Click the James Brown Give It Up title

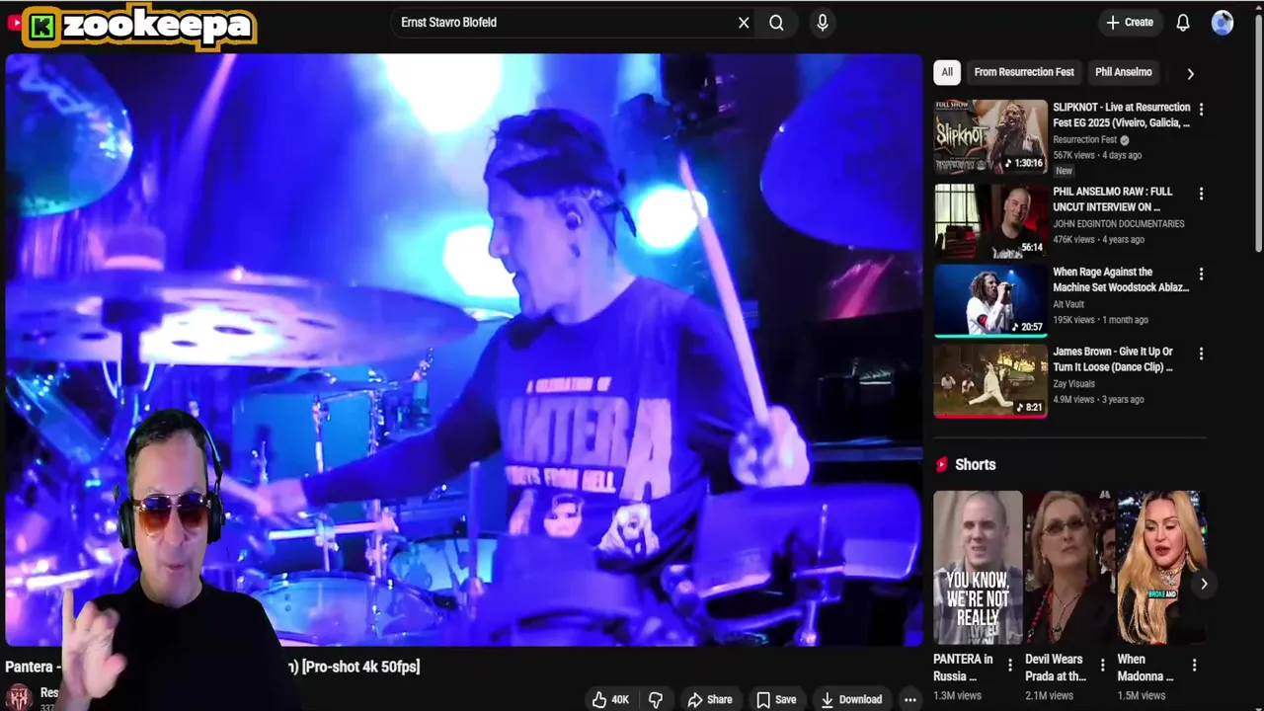(x=1113, y=359)
